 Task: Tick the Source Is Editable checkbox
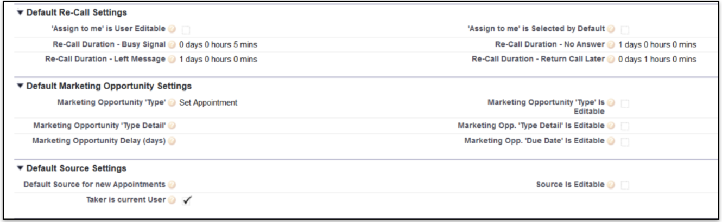(x=625, y=185)
